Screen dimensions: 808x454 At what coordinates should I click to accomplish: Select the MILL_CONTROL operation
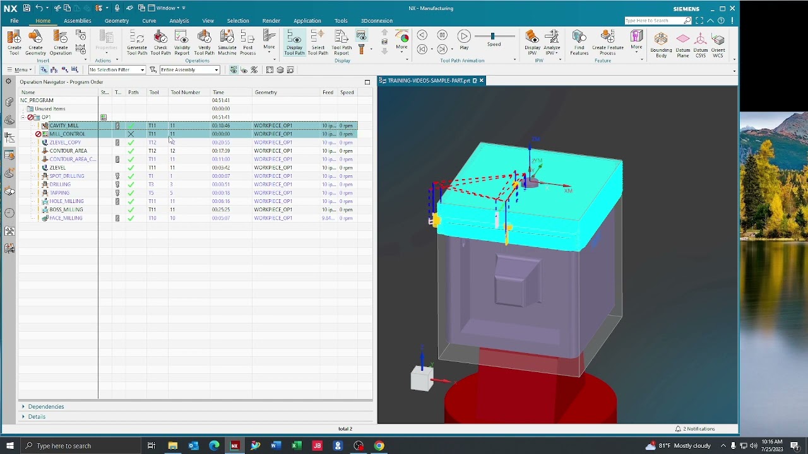pos(67,134)
